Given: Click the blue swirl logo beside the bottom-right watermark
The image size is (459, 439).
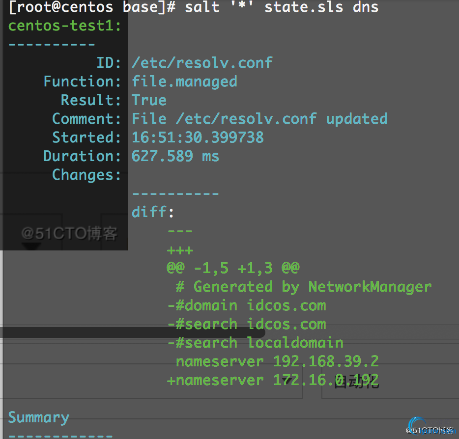Looking at the screenshot, I should [417, 425].
